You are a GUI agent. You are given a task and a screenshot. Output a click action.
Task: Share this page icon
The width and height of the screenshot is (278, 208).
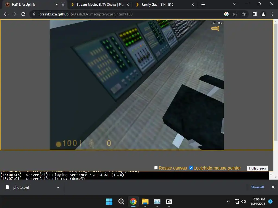click(235, 14)
